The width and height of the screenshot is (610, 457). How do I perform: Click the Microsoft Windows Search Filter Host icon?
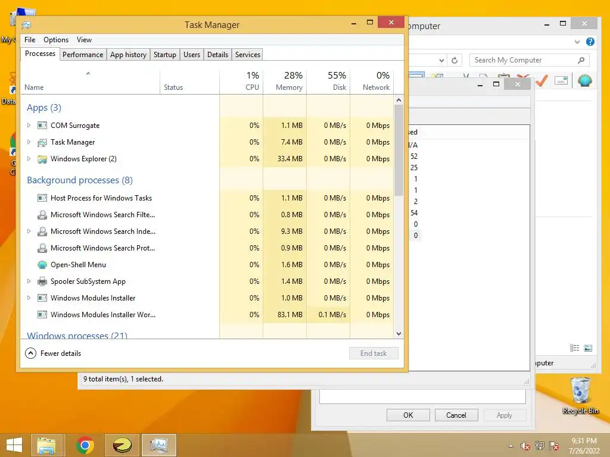click(x=42, y=215)
